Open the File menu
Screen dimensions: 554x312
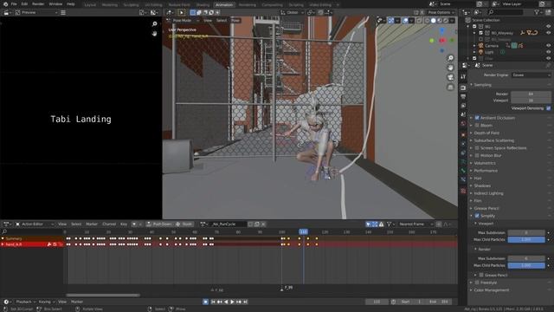tap(14, 4)
